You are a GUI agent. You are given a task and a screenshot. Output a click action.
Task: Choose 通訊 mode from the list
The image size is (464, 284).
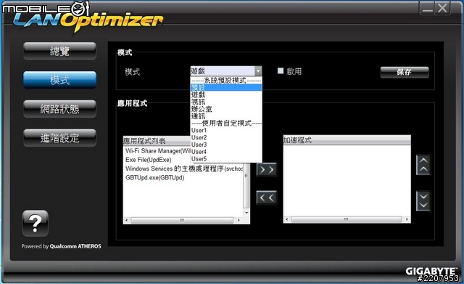(226, 116)
